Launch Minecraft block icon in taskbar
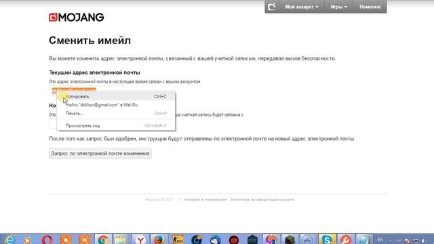The width and height of the screenshot is (434, 244). coord(290,239)
